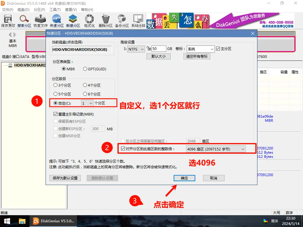Click the DiskGenius advertisement banner

(220, 21)
